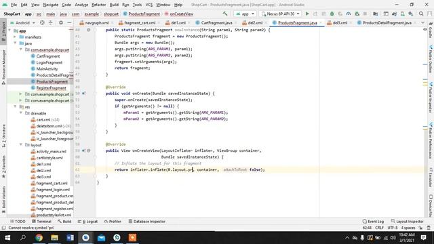Open the Resource Manager side tab

pyautogui.click(x=3, y=67)
